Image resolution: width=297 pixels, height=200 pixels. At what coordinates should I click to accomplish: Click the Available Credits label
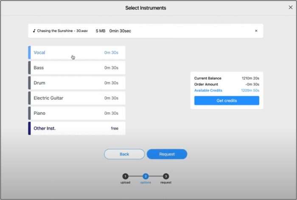click(x=208, y=90)
